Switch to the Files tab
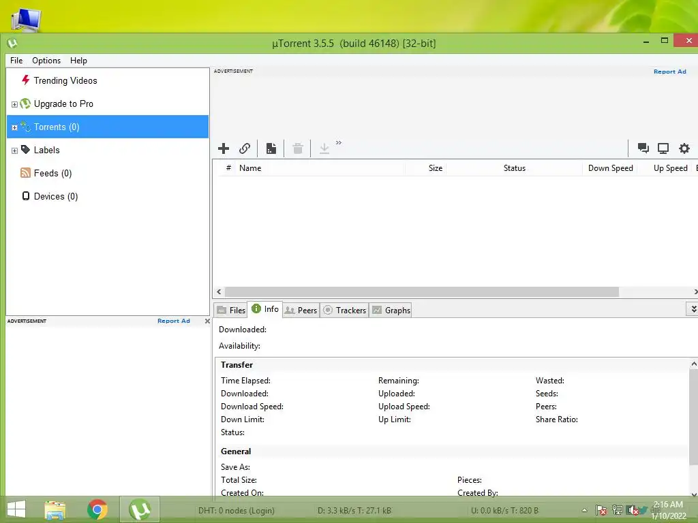Screen dimensions: 698x523 [x=231, y=311]
